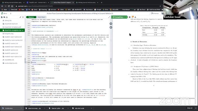Click the up-arrow back-to-projects icon
Image resolution: width=198 pixels, height=111 pixels.
(11, 13)
